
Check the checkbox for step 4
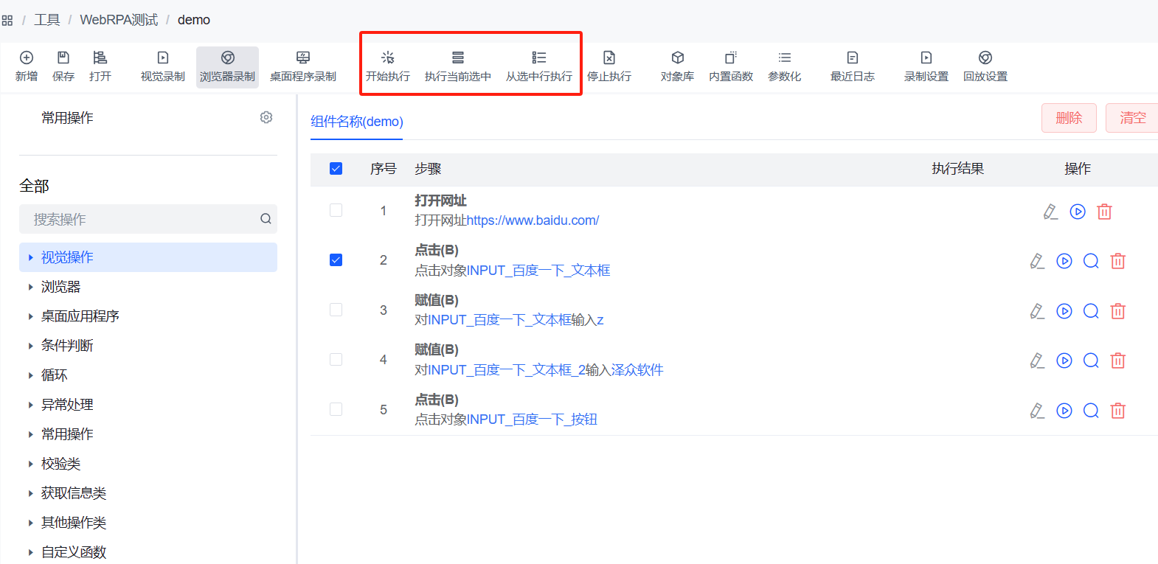(x=336, y=360)
